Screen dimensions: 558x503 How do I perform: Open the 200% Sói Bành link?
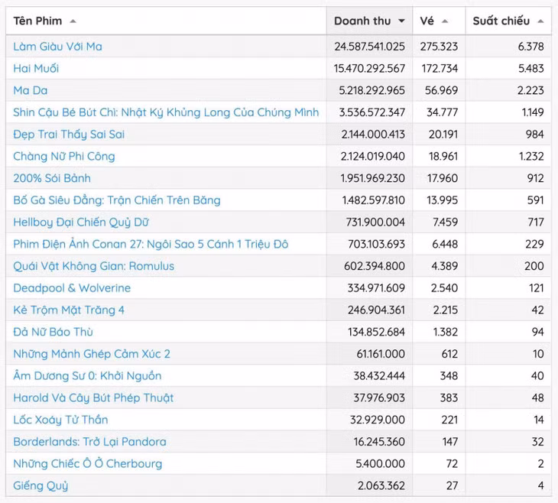pyautogui.click(x=52, y=178)
